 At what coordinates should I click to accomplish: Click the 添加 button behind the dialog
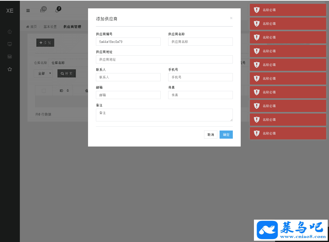click(45, 43)
